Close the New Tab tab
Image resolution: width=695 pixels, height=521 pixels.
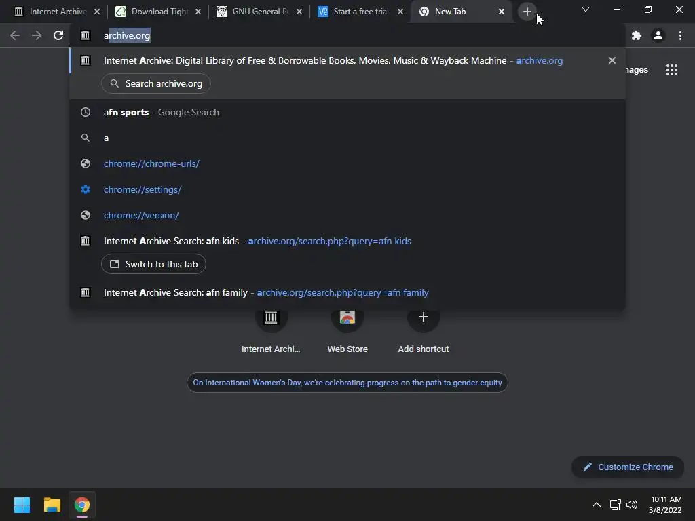click(502, 12)
